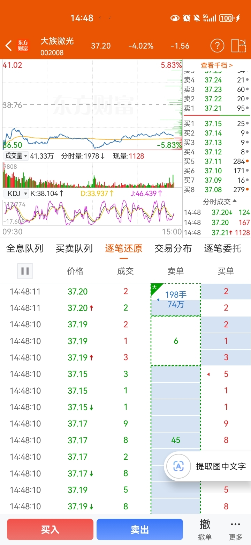Screen dimensions: 251x545
Task: Expand the KDJ indicator dropdown
Action: click(16, 194)
